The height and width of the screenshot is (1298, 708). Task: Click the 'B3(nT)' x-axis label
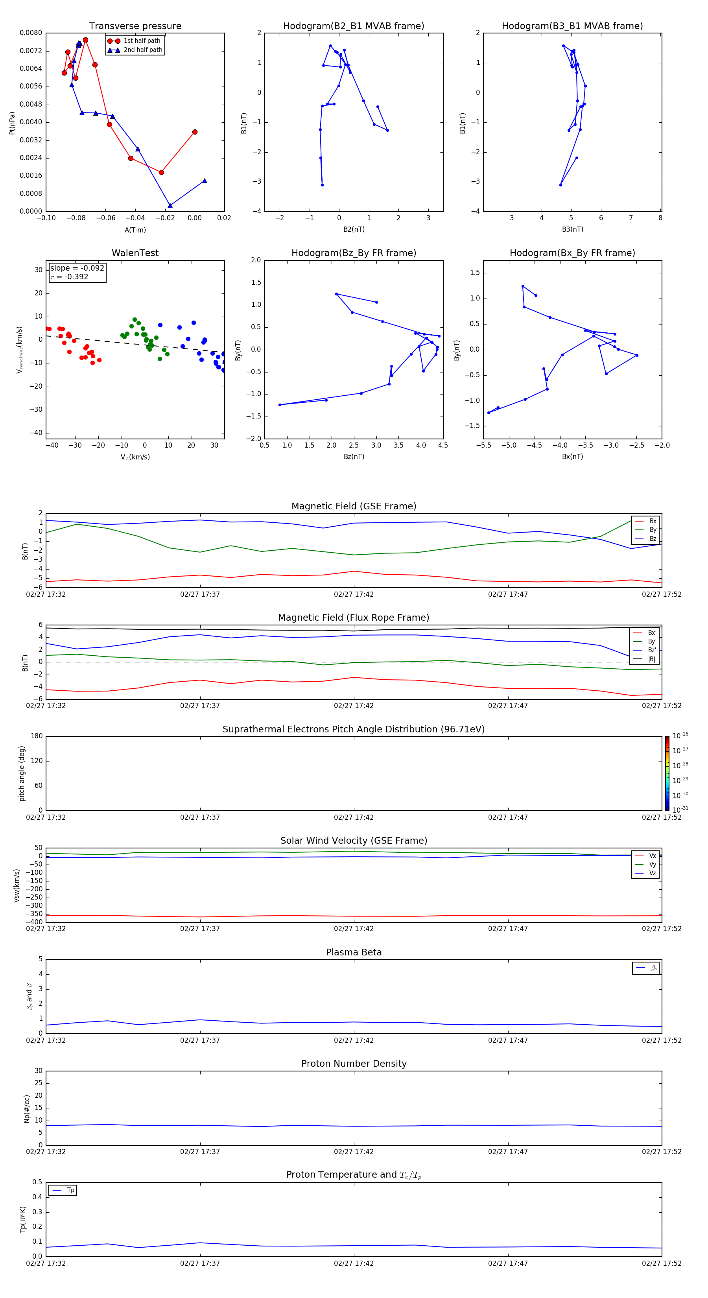click(x=572, y=229)
